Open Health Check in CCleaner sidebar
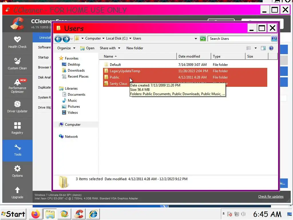 (17, 42)
